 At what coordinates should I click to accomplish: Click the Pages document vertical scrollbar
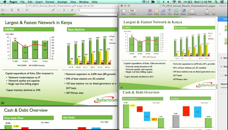pyautogui.click(x=216, y=86)
